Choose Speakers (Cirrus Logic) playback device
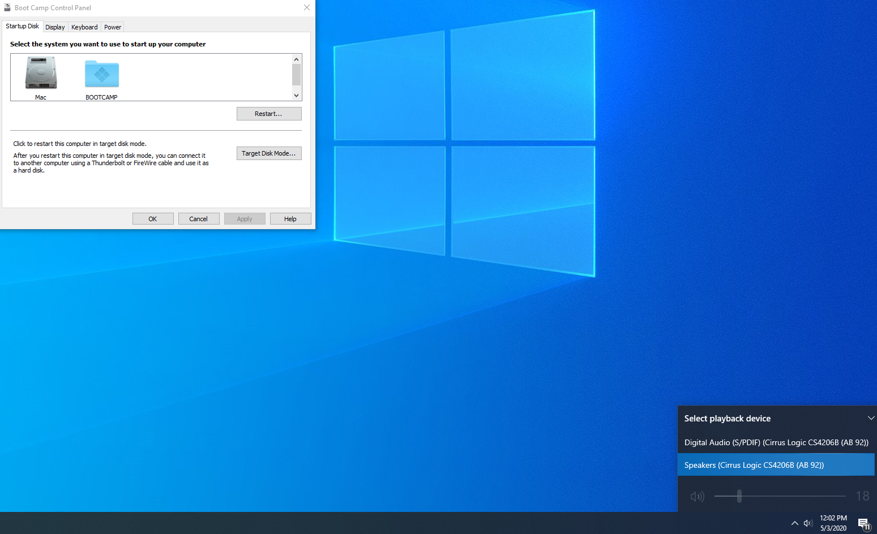Screen dimensions: 877x534 point(776,465)
